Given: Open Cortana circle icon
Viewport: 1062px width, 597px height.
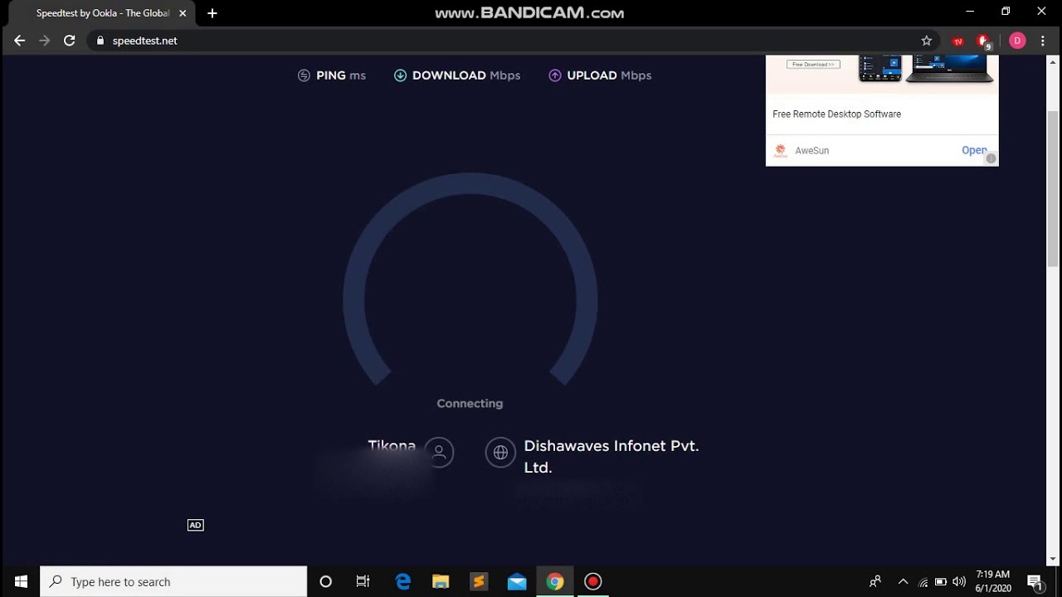Looking at the screenshot, I should click(325, 581).
